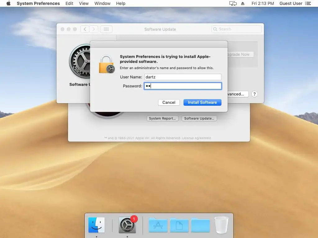Image resolution: width=318 pixels, height=238 pixels.
Task: Go back in Software Update window
Action: click(85, 29)
